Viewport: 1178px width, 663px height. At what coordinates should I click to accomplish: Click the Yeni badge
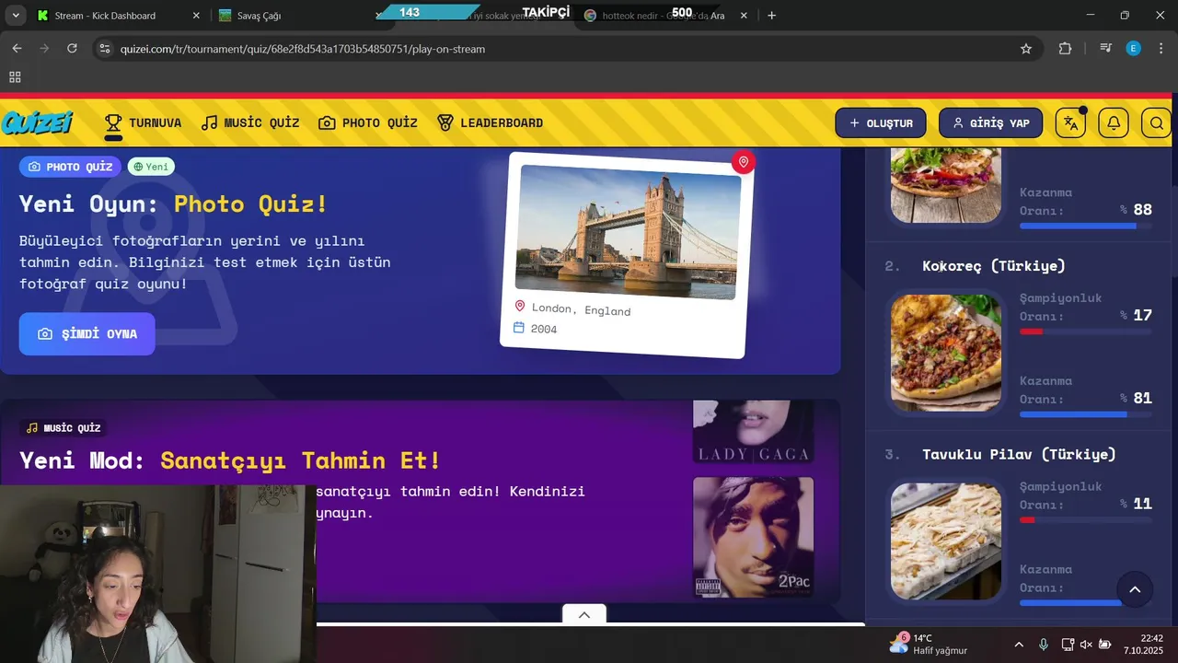click(151, 167)
